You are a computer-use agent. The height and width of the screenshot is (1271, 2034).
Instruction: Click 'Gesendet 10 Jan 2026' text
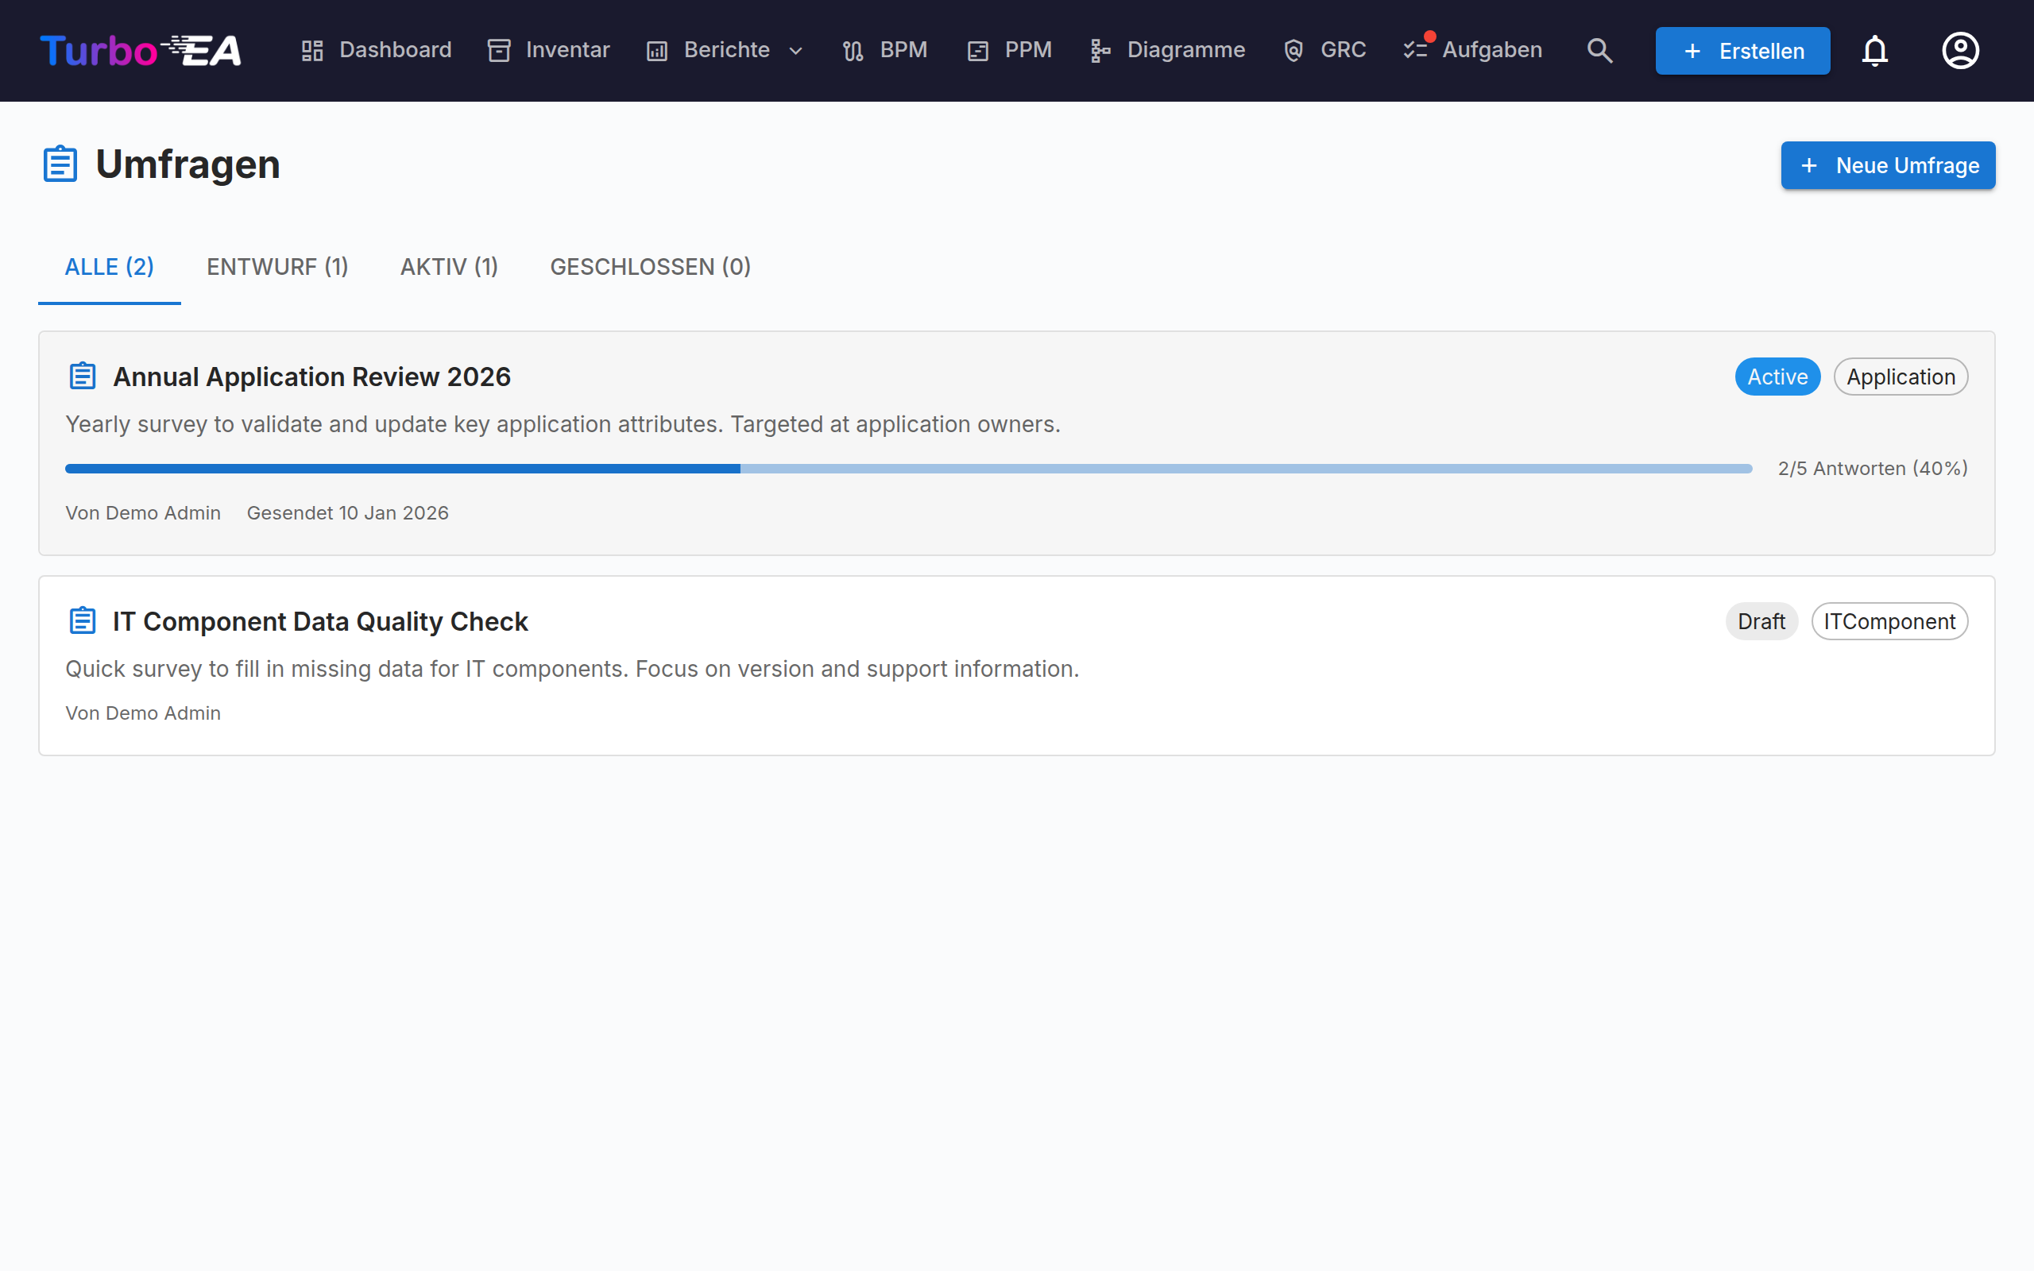click(348, 513)
